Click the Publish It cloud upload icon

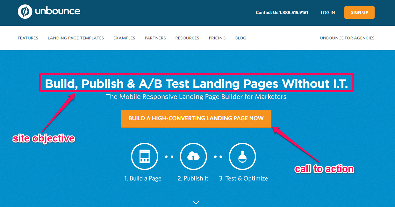pos(193,156)
